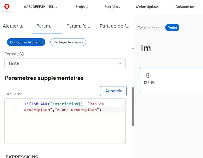This screenshot has height=158, width=203.
Task: Open the Format dropdown showing Texte
Action: pos(65,63)
